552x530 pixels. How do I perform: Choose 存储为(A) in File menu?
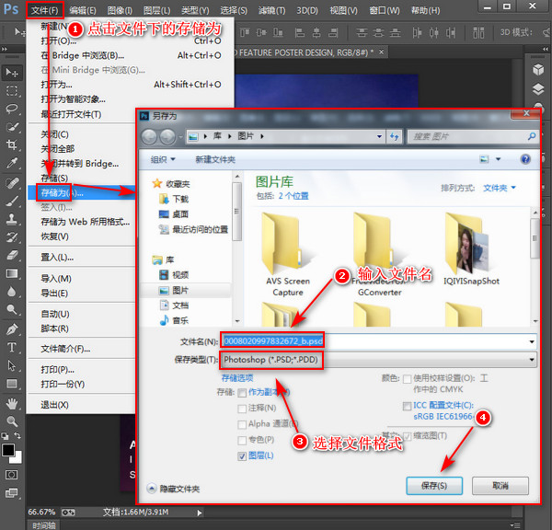(x=82, y=192)
